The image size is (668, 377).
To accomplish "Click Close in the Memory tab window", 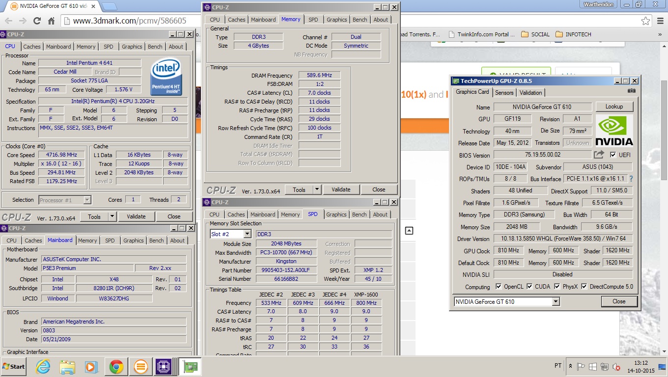I will 379,189.
